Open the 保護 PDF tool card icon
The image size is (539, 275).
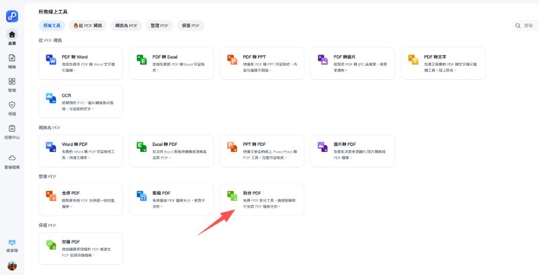tap(51, 245)
